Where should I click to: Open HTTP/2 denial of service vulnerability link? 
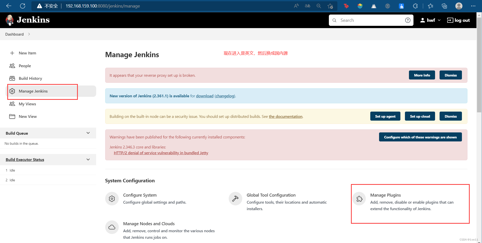[x=161, y=153]
